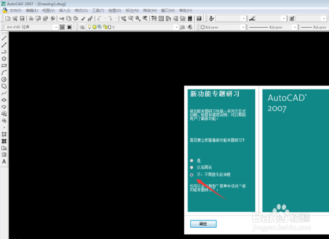Viewport: 329px width, 239px height.
Task: Click the 确定 button in the dialog
Action: pos(203,224)
